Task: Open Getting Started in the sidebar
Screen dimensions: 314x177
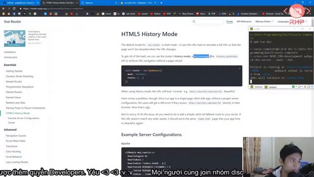Action: point(14,71)
